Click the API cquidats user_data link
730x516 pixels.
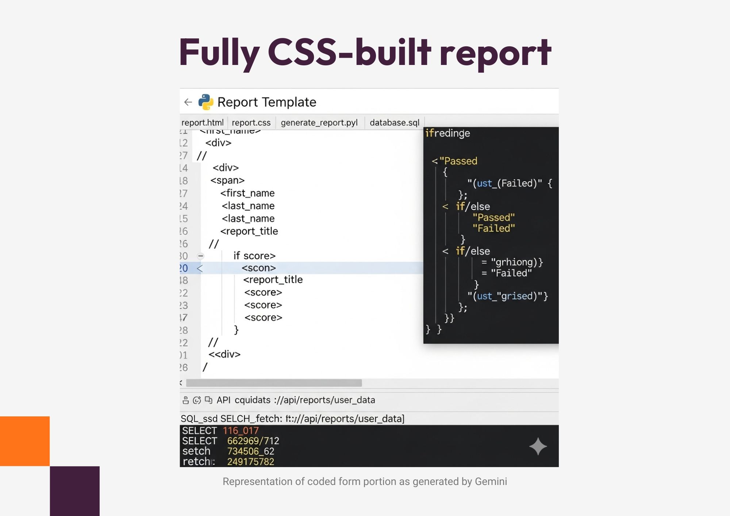point(296,400)
